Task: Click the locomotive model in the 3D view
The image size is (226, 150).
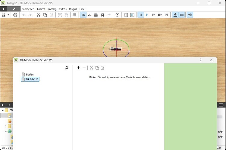Action: coord(116,49)
